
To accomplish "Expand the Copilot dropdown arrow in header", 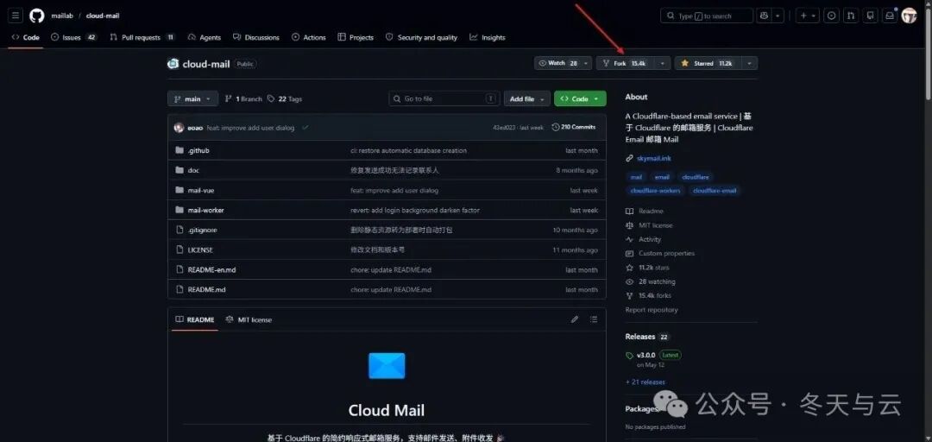I will (x=778, y=16).
